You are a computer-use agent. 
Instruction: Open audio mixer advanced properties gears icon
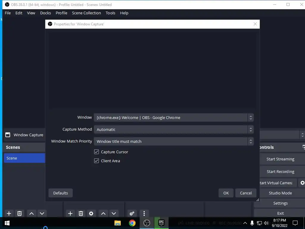pos(132,213)
